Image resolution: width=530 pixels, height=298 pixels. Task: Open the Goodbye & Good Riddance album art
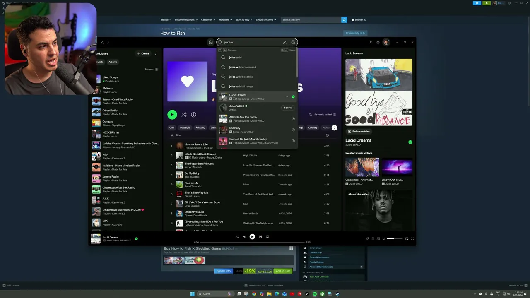pos(379,92)
